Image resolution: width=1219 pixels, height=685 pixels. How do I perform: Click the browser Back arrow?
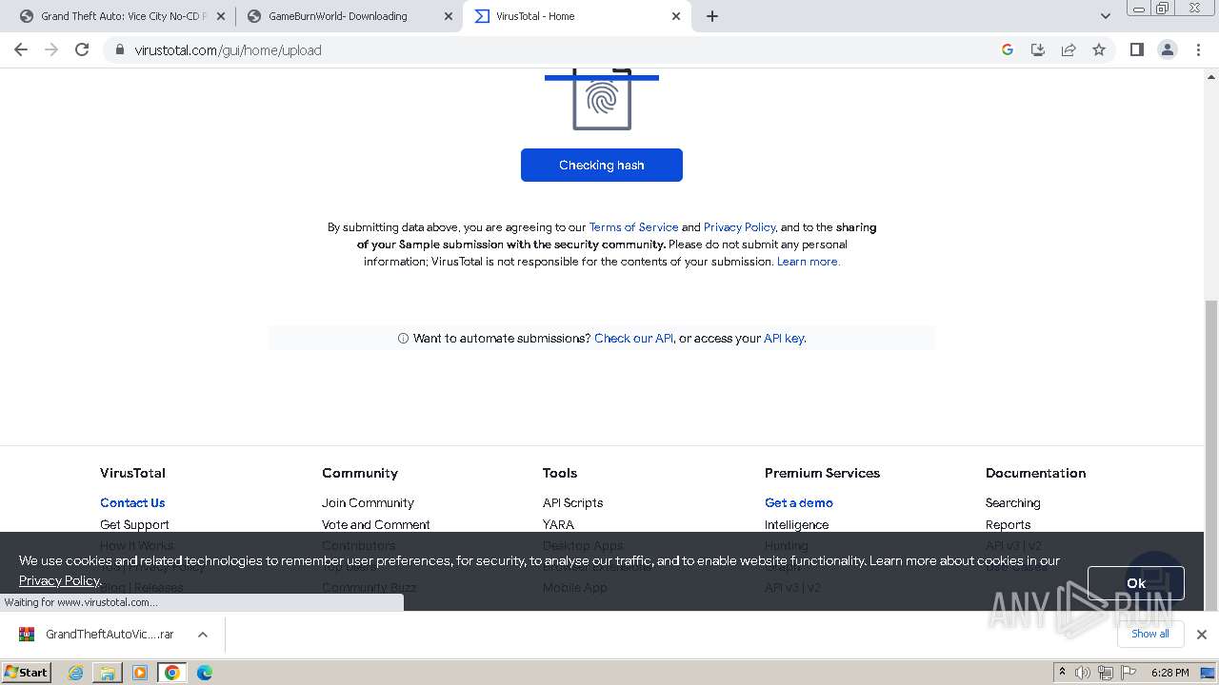click(x=21, y=49)
